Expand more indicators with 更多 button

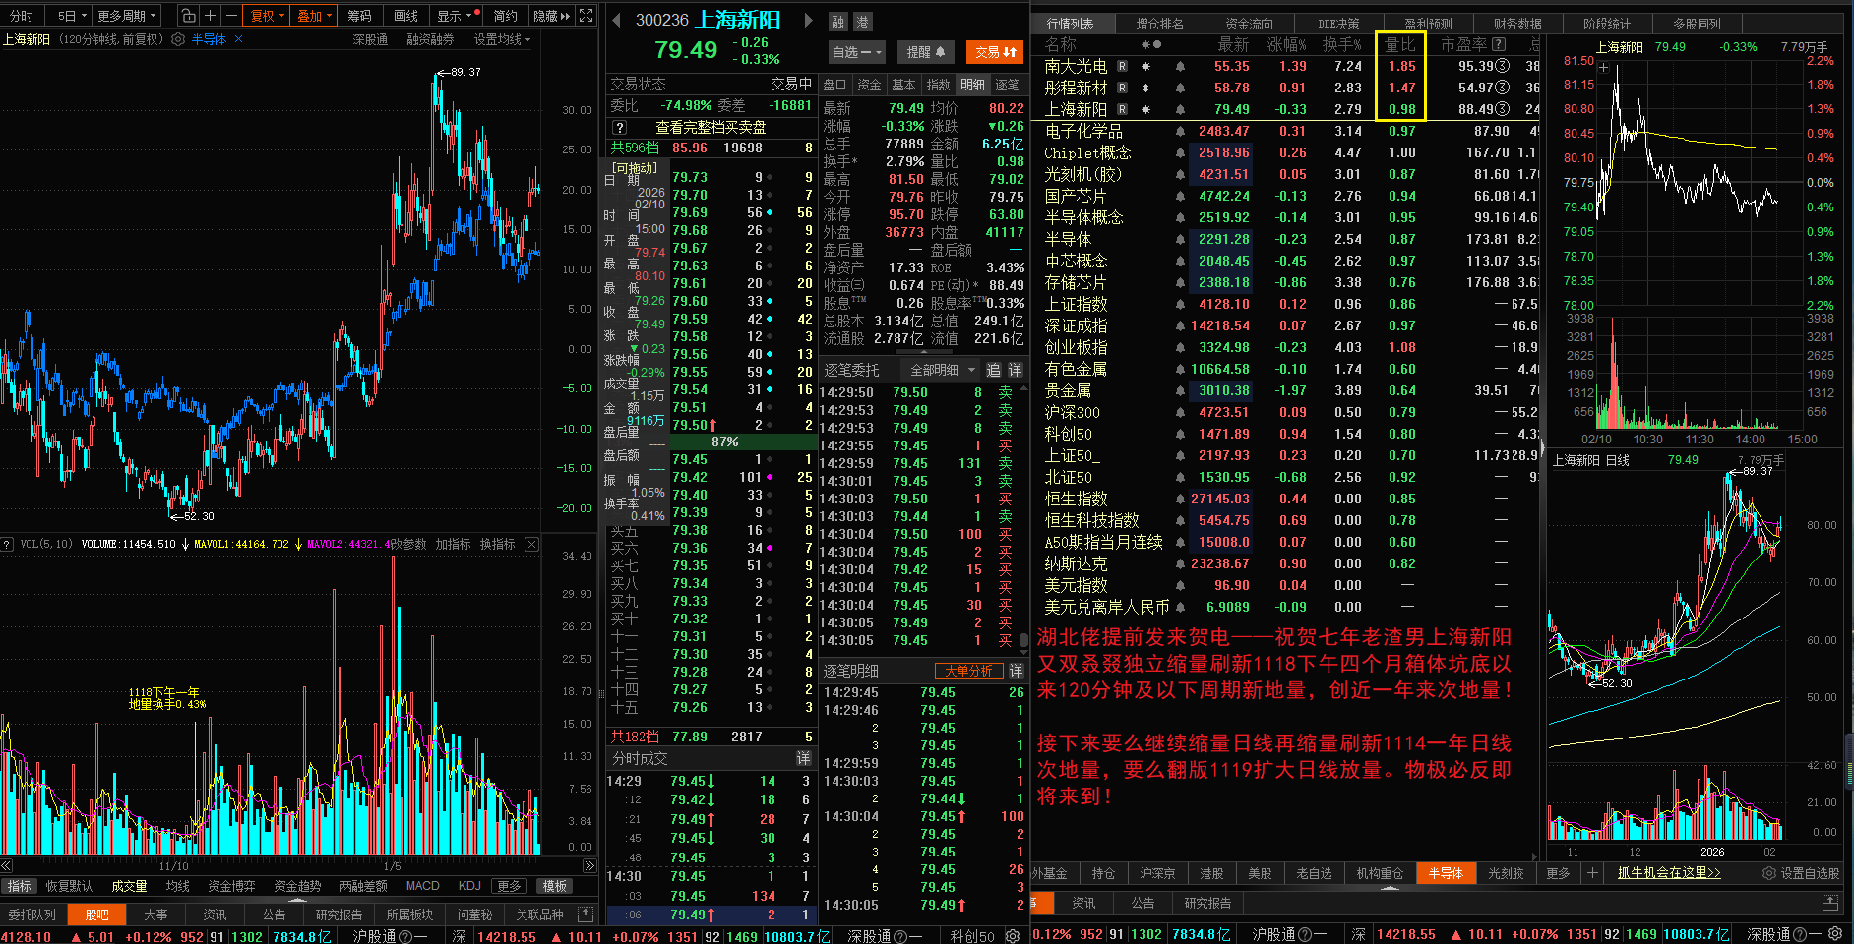point(509,886)
